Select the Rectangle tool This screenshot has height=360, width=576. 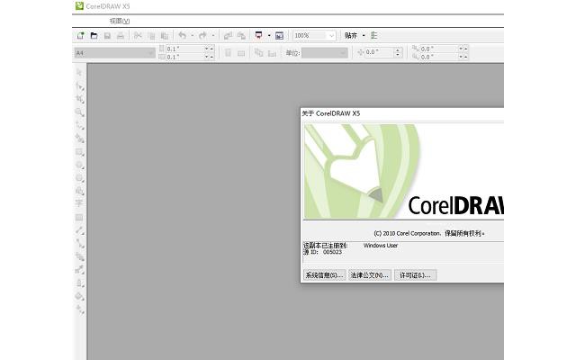point(80,152)
